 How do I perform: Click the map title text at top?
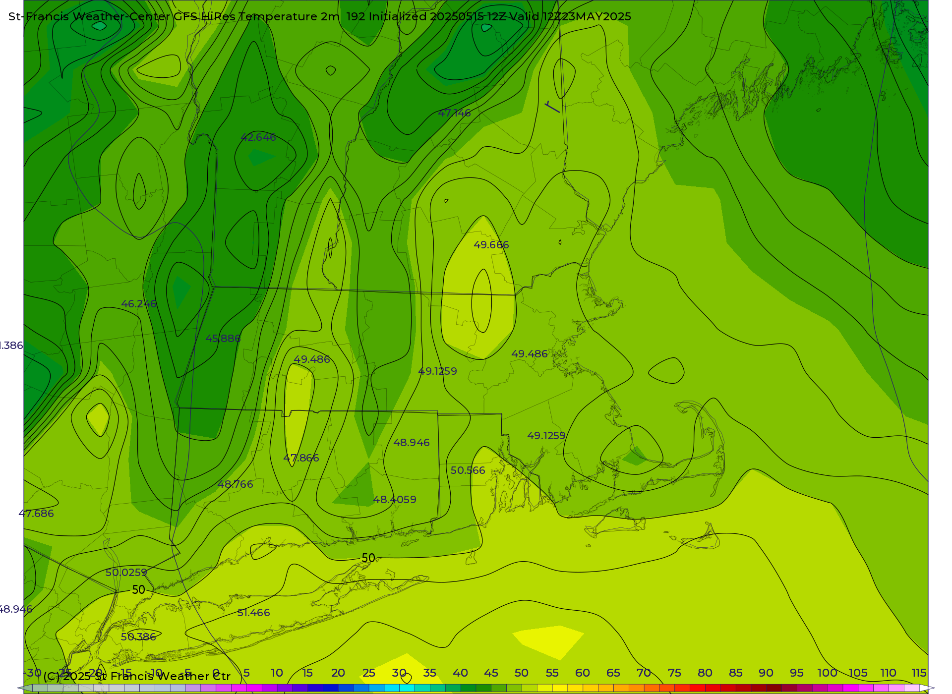(x=320, y=16)
